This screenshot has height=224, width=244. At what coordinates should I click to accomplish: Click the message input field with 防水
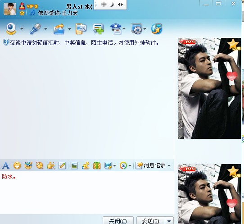[x=87, y=192]
